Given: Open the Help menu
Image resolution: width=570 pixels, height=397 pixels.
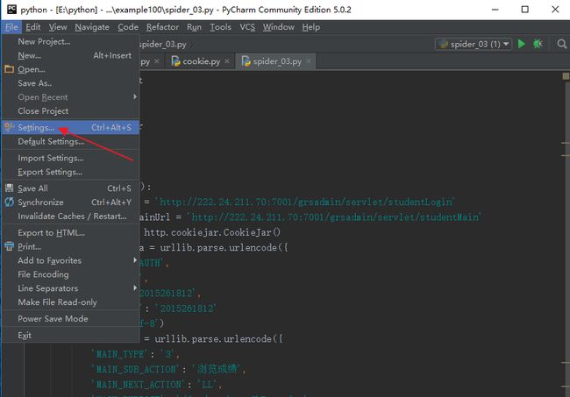Looking at the screenshot, I should [x=311, y=27].
